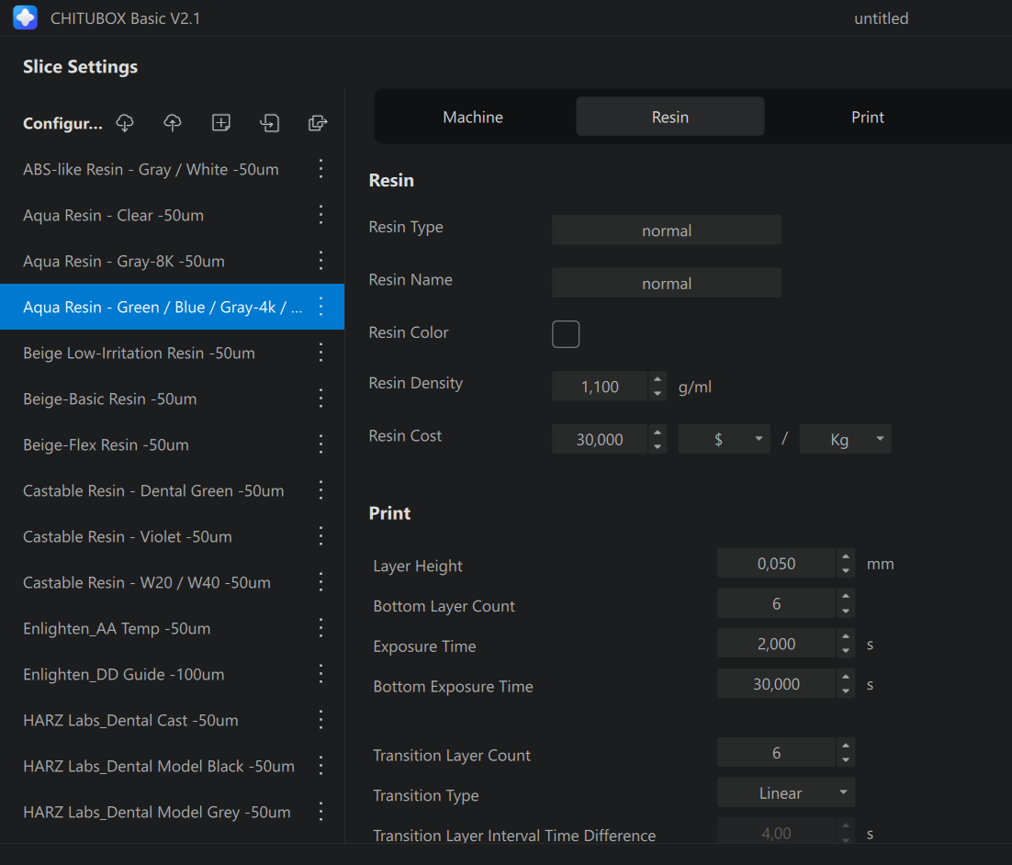Select Beige-Flex Resin -50um profile
Screen dimensions: 1012x865
pyautogui.click(x=172, y=444)
